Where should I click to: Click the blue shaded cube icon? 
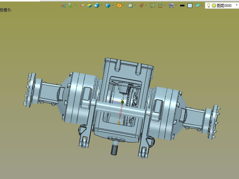pyautogui.click(x=97, y=6)
